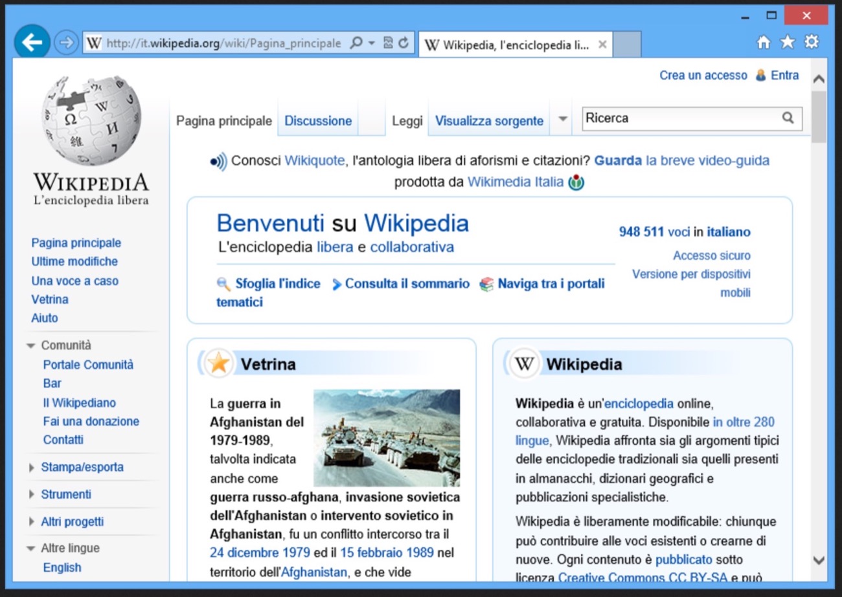Select the Discussione tab

point(318,121)
